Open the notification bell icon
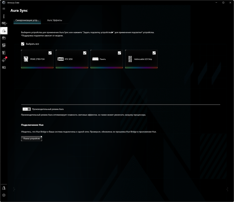Image resolution: width=234 pixels, height=202 pixels. point(4,188)
